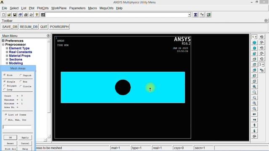Open the command input history dropdown

coord(190,15)
